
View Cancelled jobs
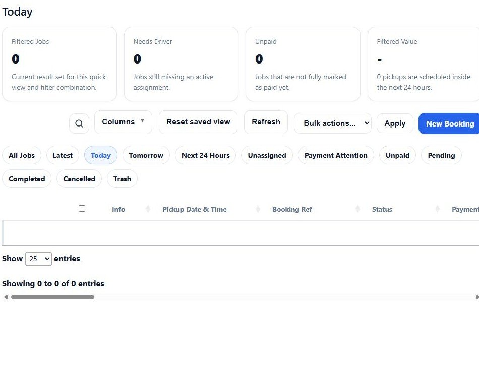pyautogui.click(x=79, y=179)
